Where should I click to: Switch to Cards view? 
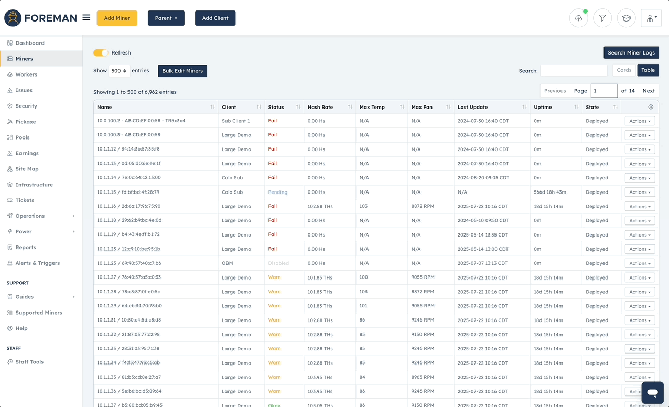(x=624, y=70)
